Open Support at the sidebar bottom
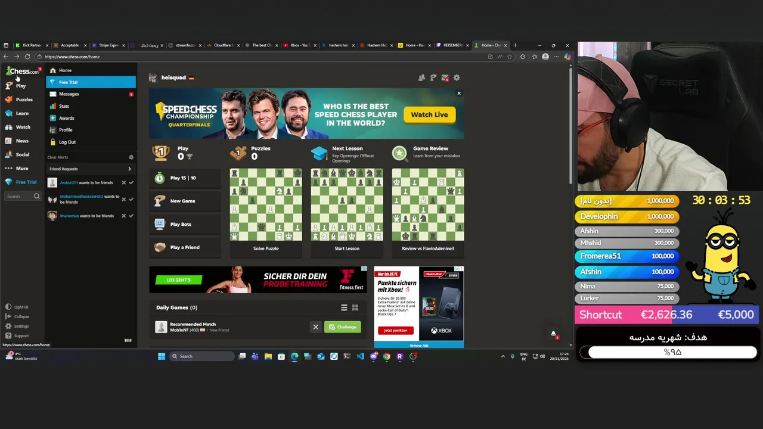763x429 pixels. click(17, 335)
